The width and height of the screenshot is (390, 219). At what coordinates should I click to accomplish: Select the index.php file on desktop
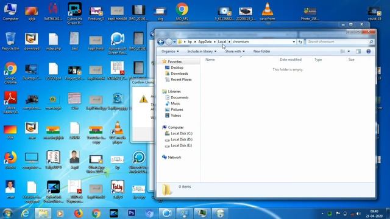coord(53,41)
